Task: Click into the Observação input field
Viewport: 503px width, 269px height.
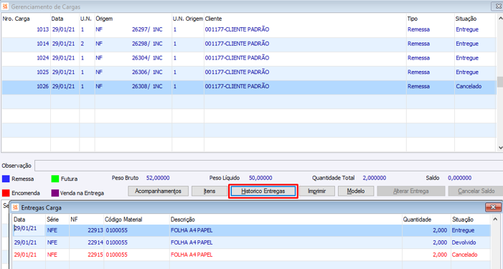Action: coord(269,166)
